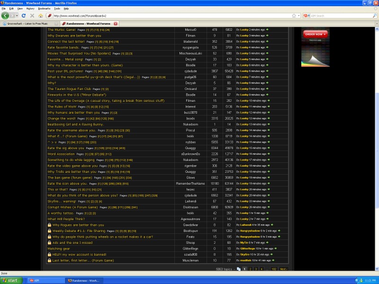Open the Tools menu

(x=57, y=9)
